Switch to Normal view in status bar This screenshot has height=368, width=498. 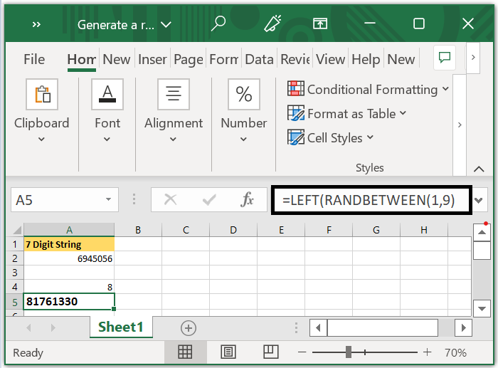tap(185, 352)
